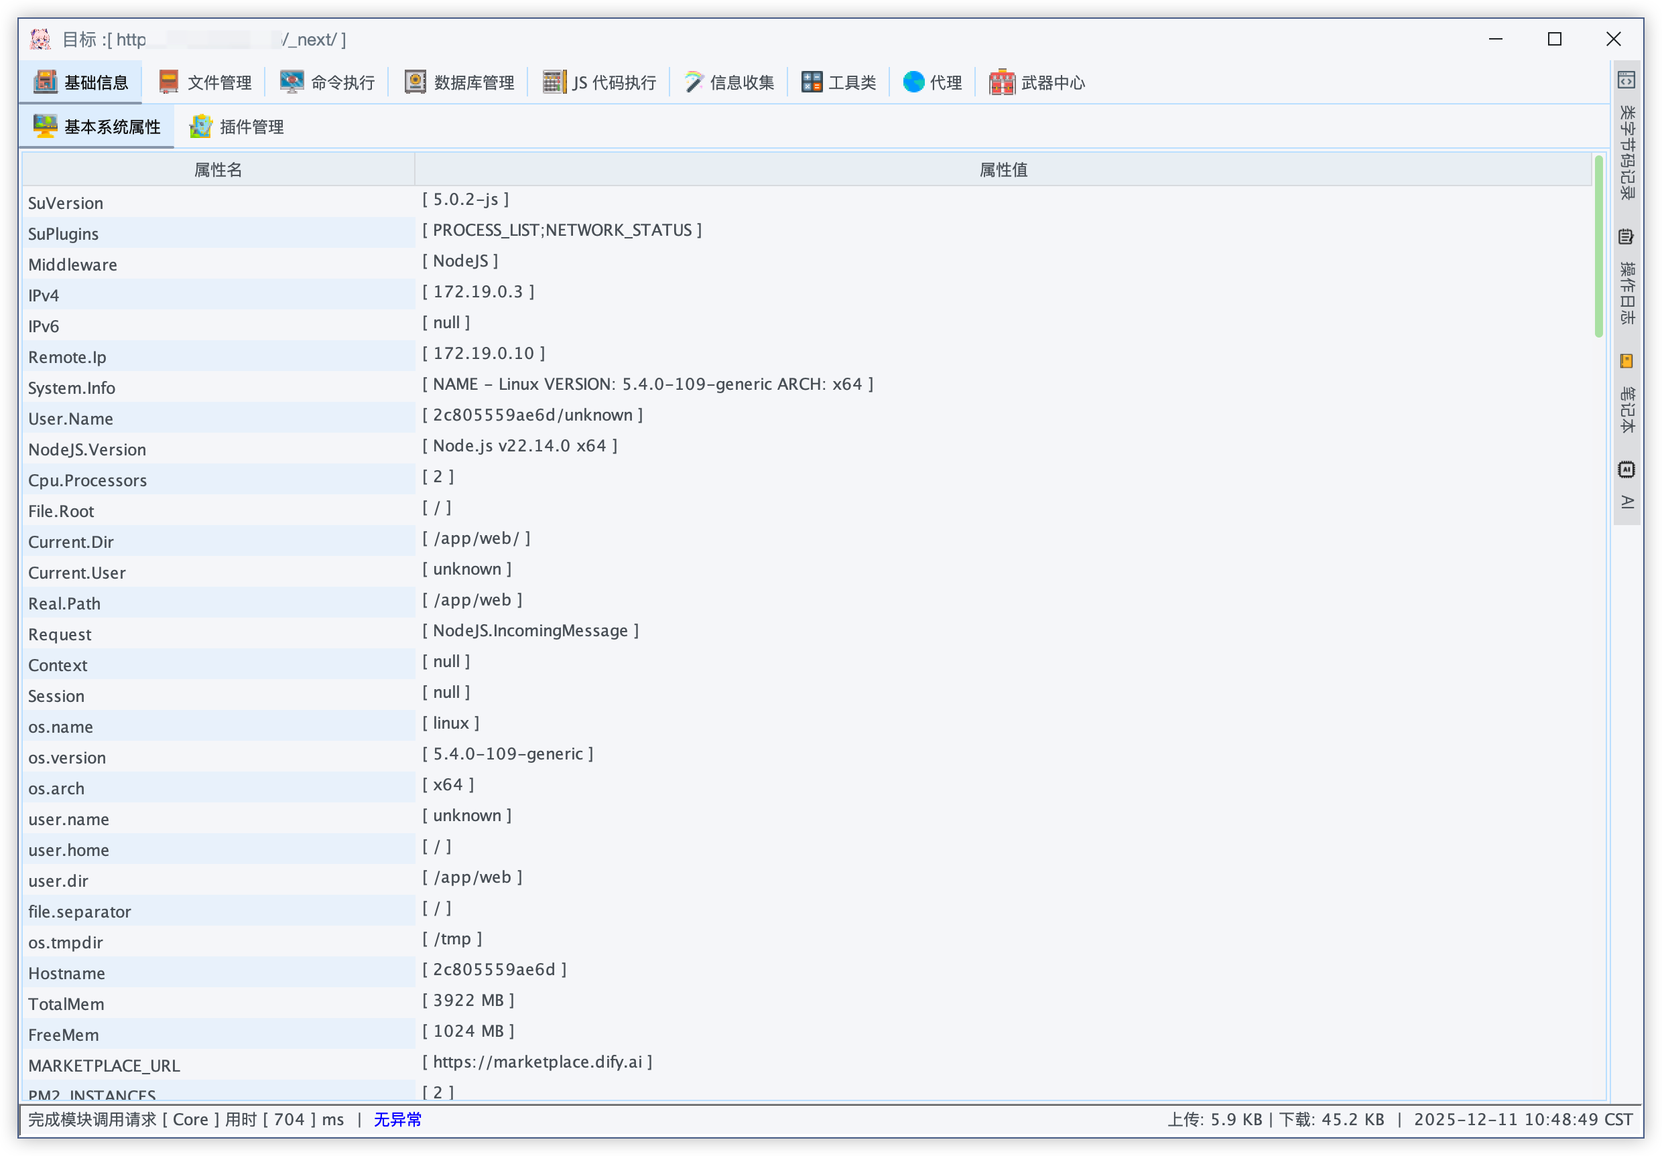Select the MARKETPLACE_URL property row
Viewport: 1662px width, 1156px height.
click(105, 1066)
